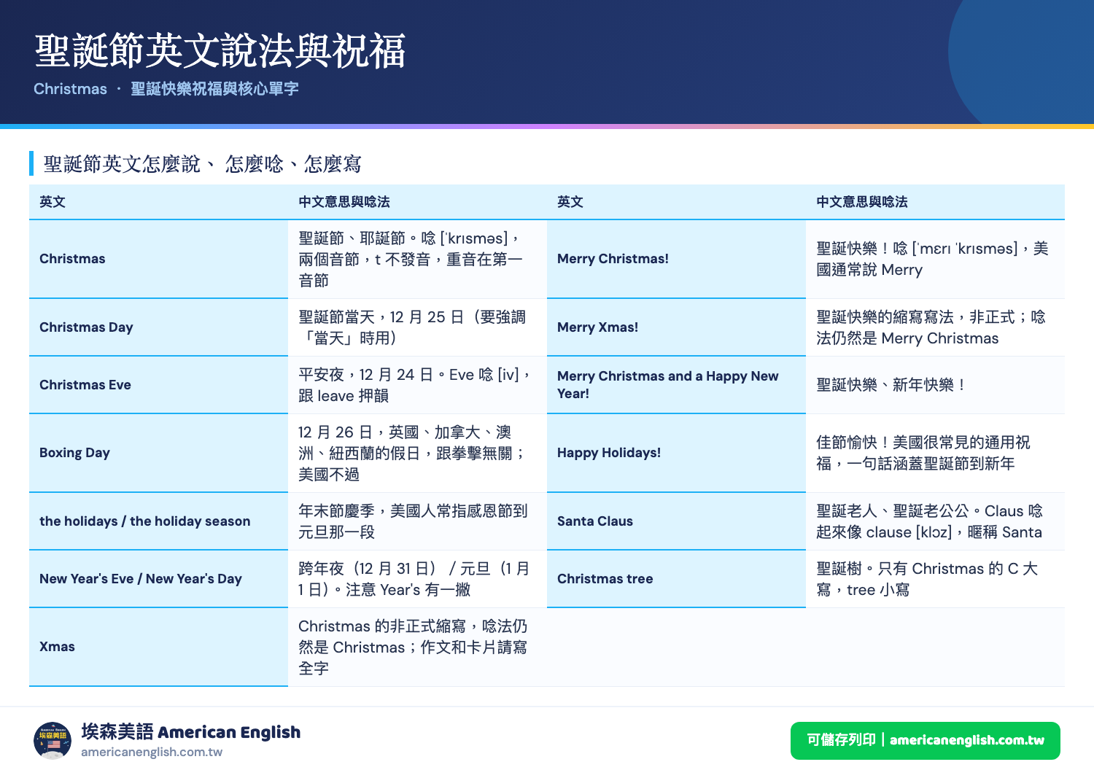Click the green 可儲存列印 button
The height and width of the screenshot is (778, 1094).
click(x=925, y=741)
